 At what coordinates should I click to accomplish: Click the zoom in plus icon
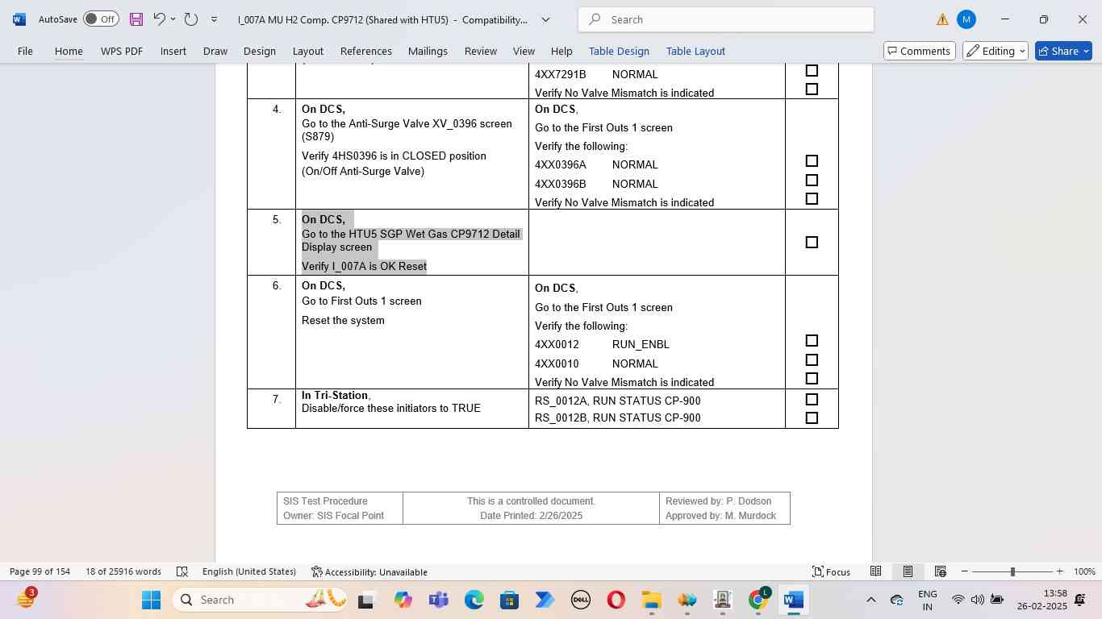[x=1059, y=571]
